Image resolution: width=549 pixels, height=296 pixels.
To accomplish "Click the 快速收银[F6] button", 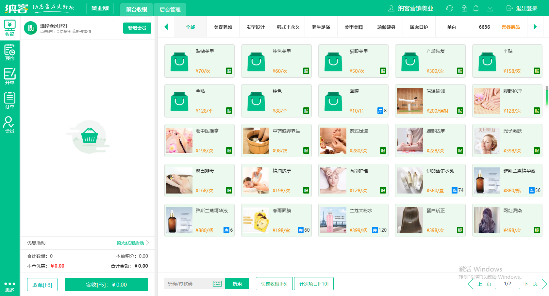I will (274, 284).
